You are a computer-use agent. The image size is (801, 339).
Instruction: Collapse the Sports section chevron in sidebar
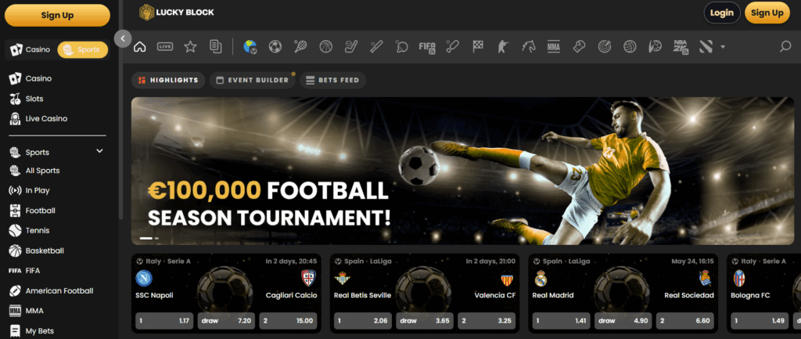(99, 151)
